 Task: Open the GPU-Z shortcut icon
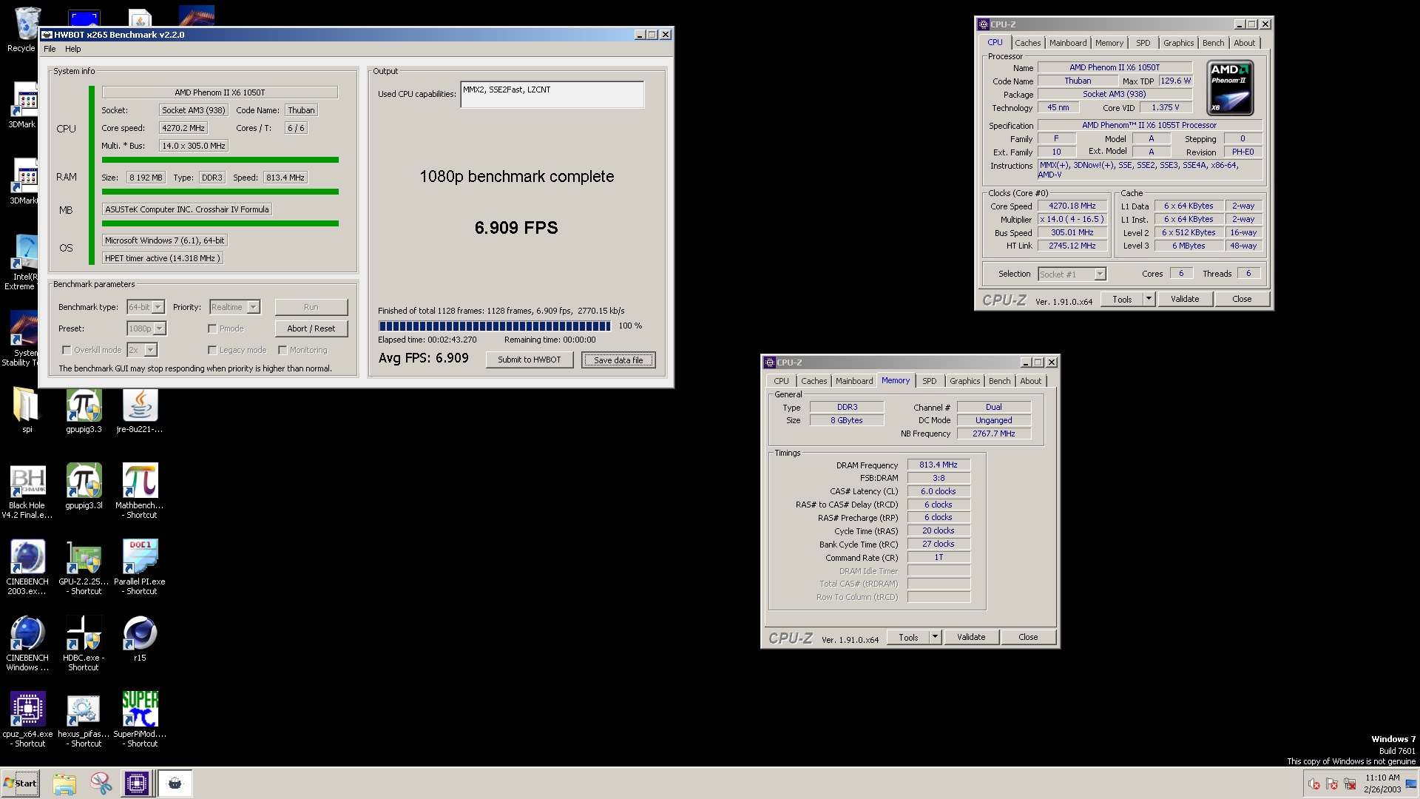point(84,567)
